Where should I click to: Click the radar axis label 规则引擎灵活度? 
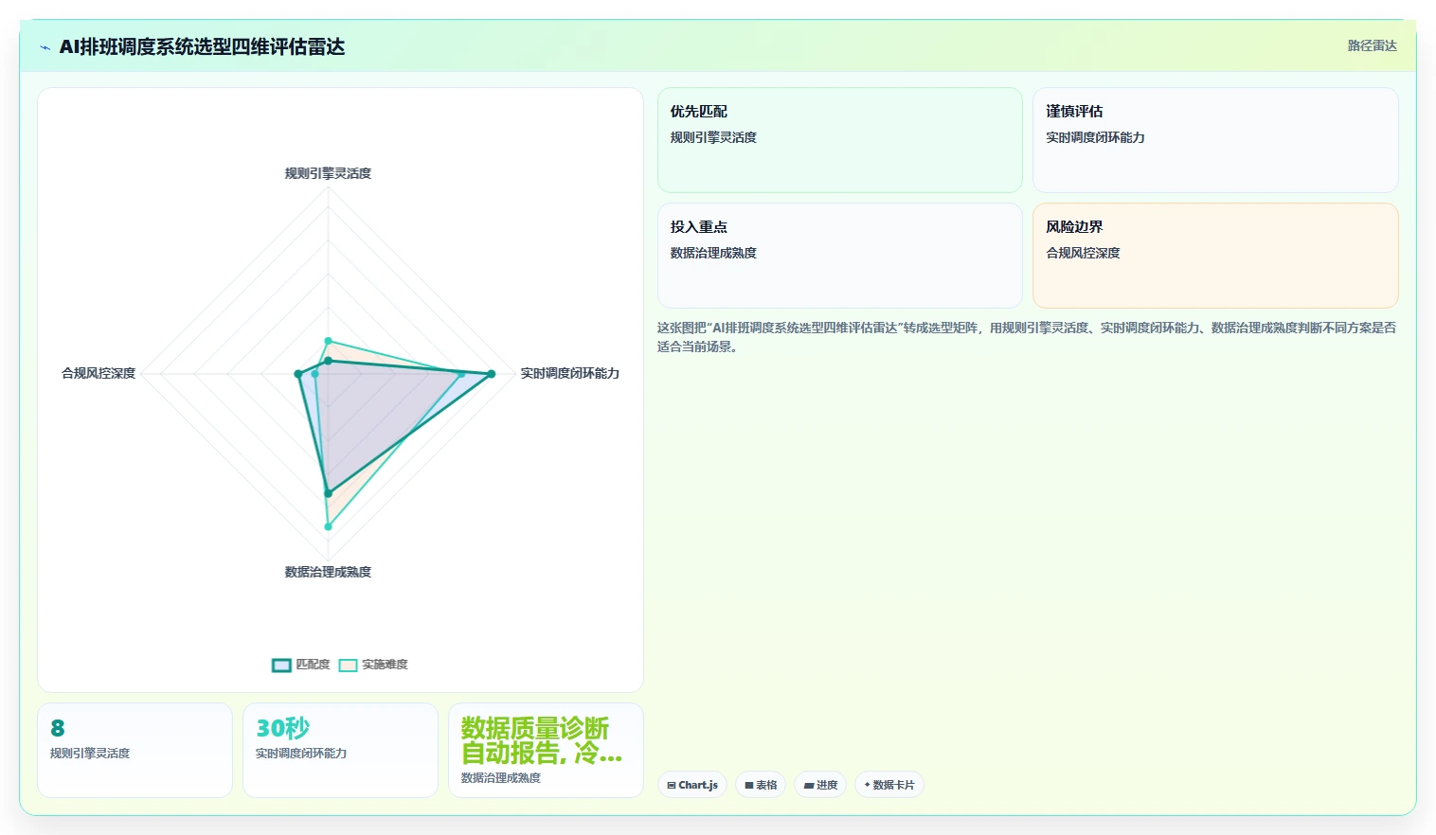pos(328,173)
